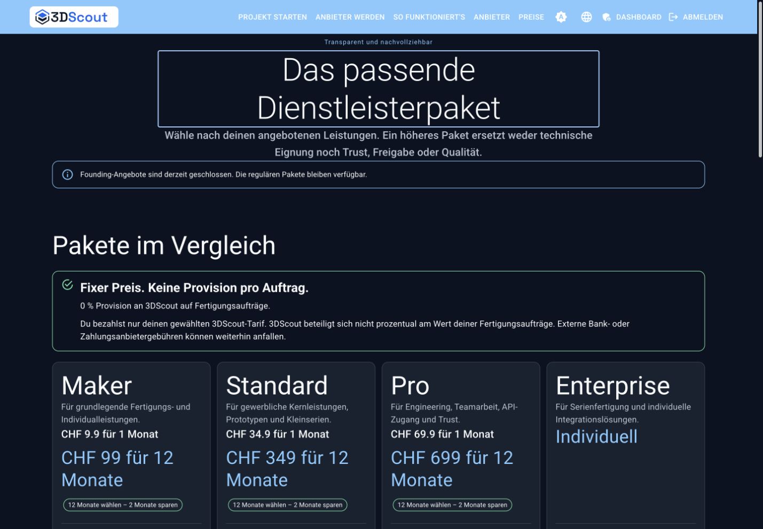Click the green checkmark icon by Fixer Preis

(x=68, y=285)
